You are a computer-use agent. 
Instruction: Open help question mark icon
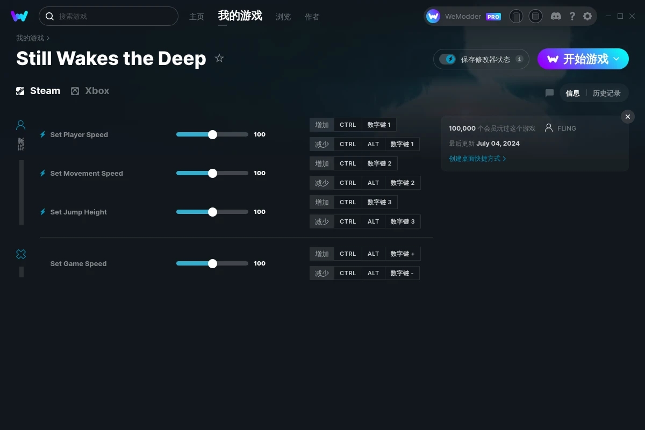click(572, 17)
